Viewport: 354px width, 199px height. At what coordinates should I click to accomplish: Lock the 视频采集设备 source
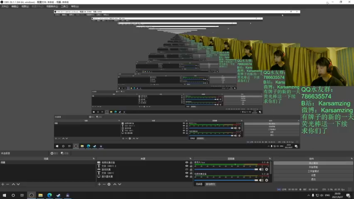[191, 162]
